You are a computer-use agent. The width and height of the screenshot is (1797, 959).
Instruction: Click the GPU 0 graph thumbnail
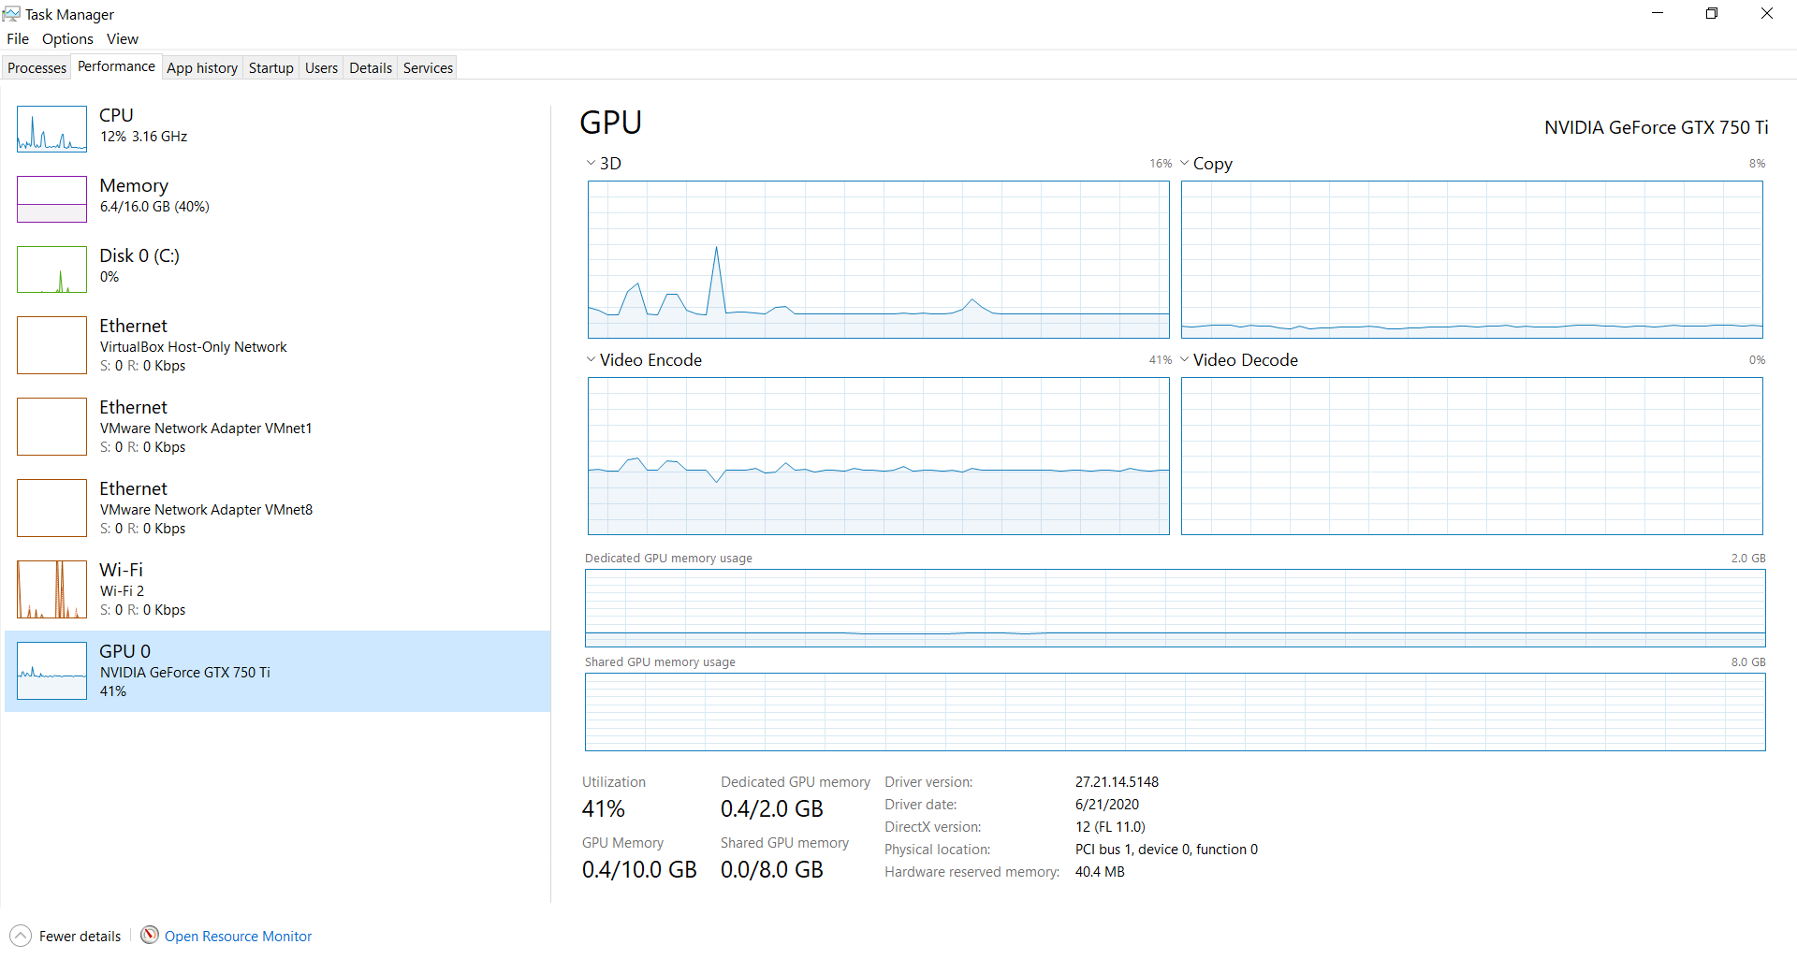51,671
